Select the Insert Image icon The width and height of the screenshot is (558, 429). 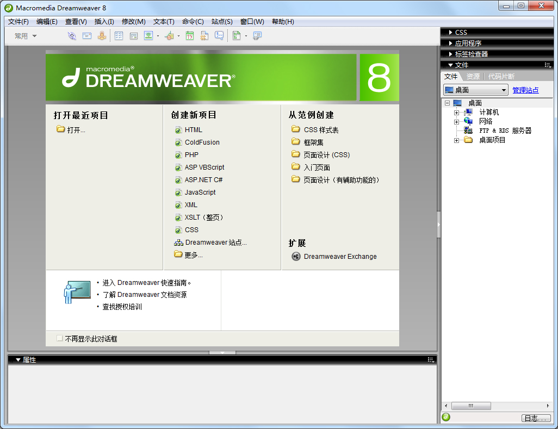click(x=148, y=35)
